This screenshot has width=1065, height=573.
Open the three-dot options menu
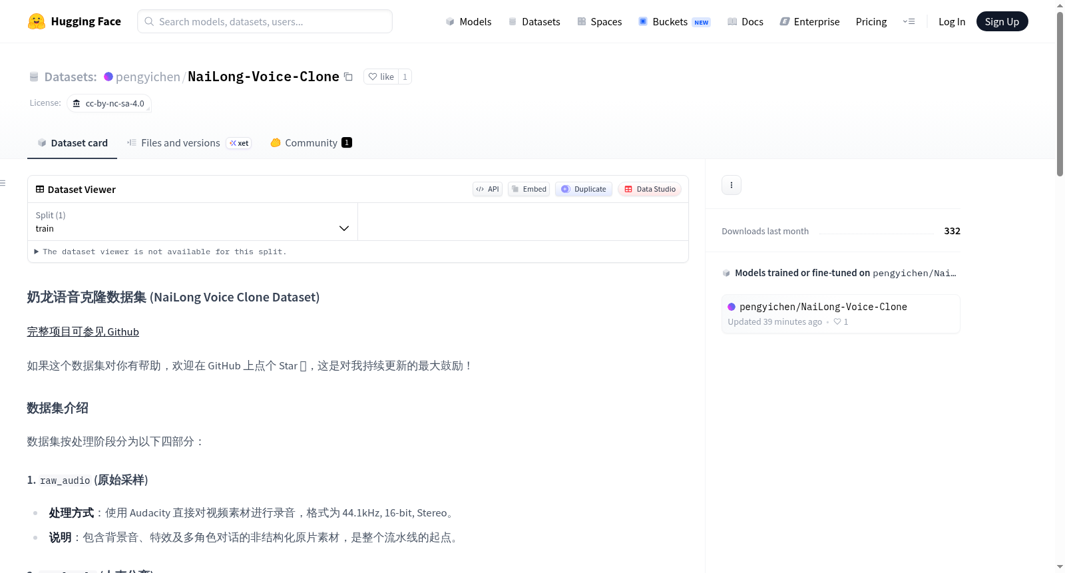click(x=732, y=185)
